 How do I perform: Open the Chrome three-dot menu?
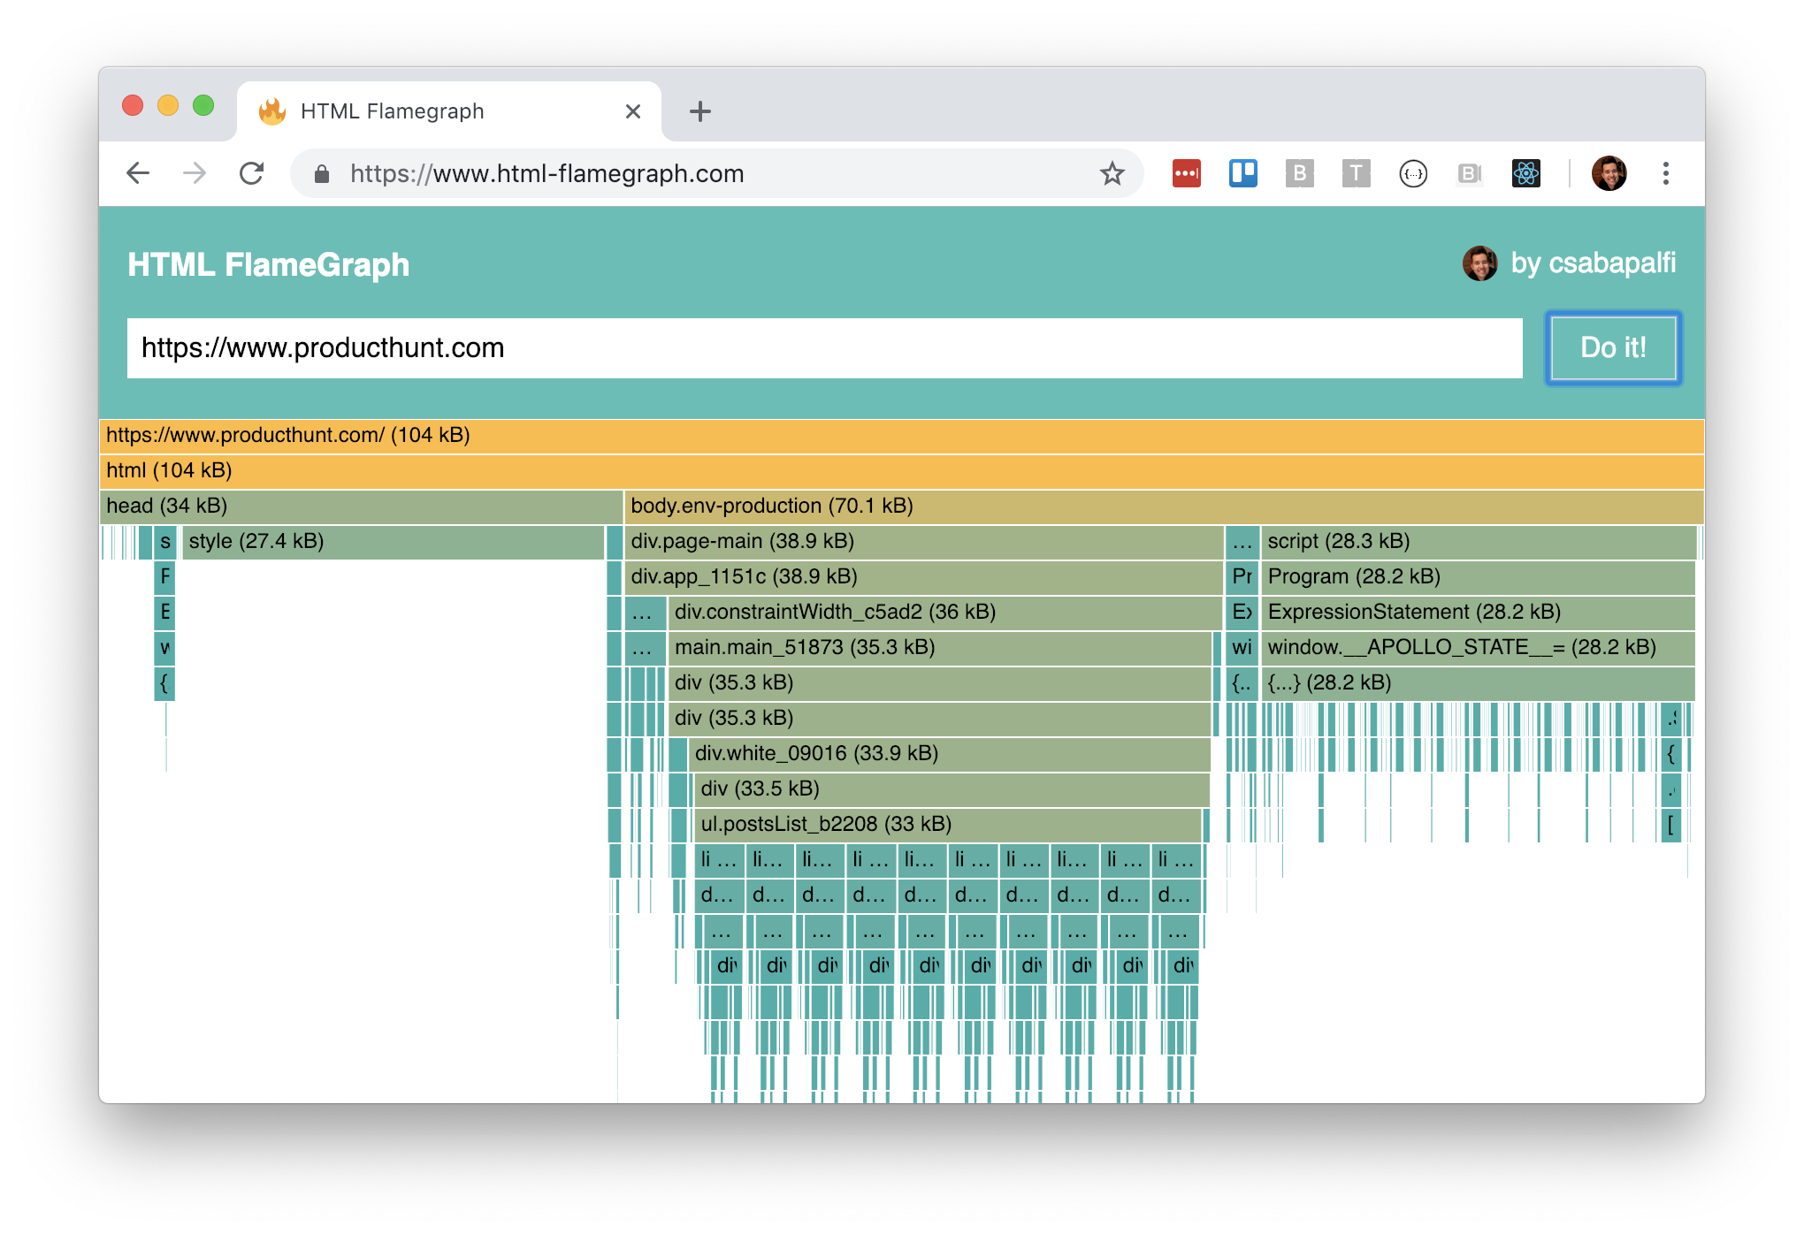(1666, 174)
